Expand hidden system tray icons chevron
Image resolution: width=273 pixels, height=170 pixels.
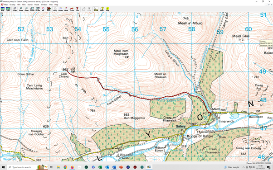244,167
